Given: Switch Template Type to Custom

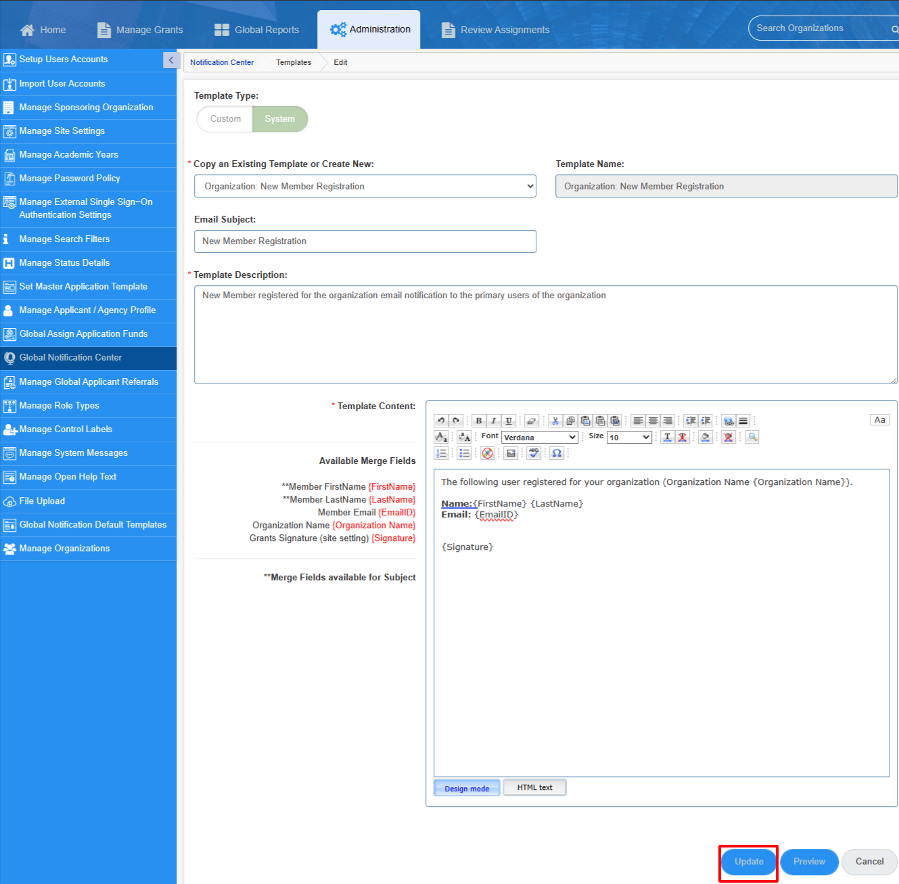Looking at the screenshot, I should point(225,119).
